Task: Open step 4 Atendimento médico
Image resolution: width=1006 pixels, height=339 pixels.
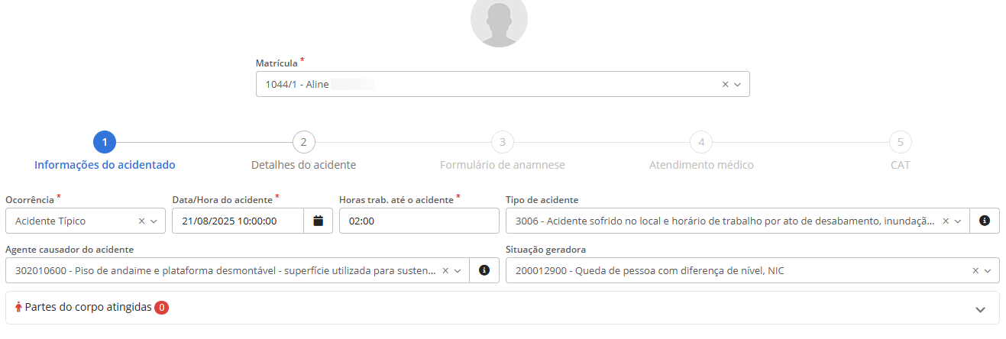Action: pos(700,142)
